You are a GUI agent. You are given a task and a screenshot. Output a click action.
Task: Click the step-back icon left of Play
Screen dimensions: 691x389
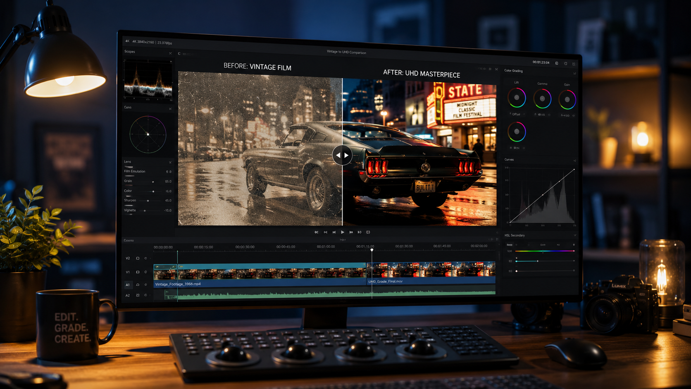(x=334, y=232)
